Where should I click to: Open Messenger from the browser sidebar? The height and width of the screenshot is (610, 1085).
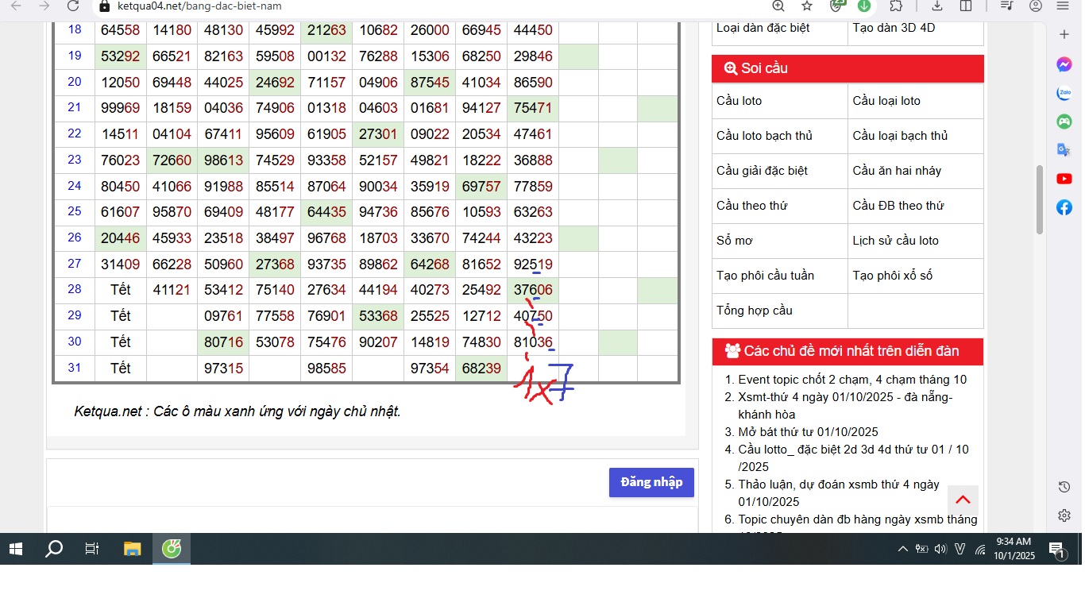(1064, 65)
